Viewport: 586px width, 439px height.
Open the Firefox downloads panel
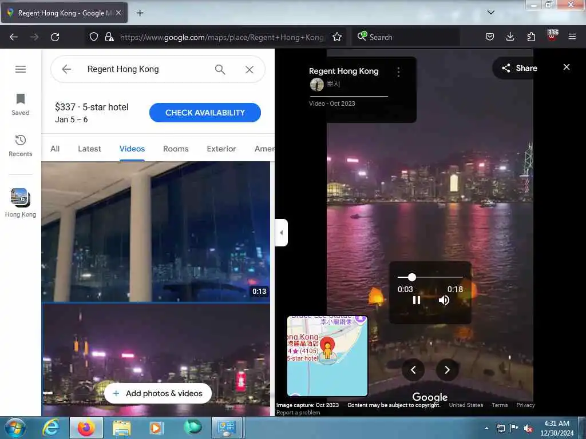click(x=510, y=37)
